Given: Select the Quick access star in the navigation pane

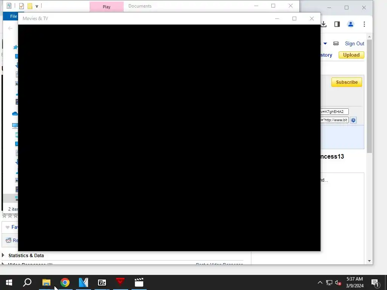Looking at the screenshot, I should (15, 47).
